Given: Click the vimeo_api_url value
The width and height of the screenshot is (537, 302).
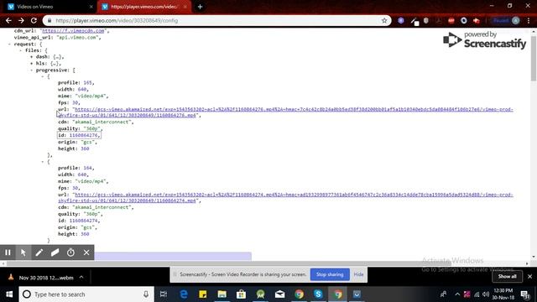Looking at the screenshot, I should pos(77,37).
